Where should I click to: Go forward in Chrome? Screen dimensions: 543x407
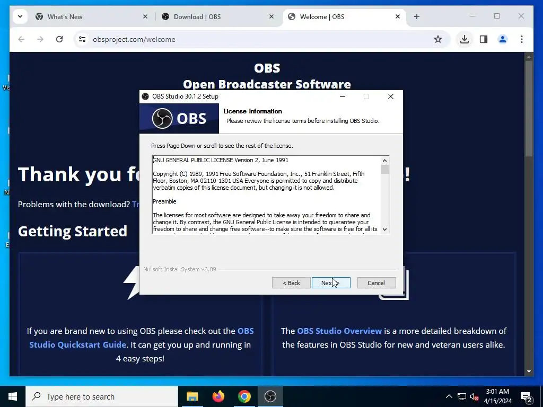40,39
